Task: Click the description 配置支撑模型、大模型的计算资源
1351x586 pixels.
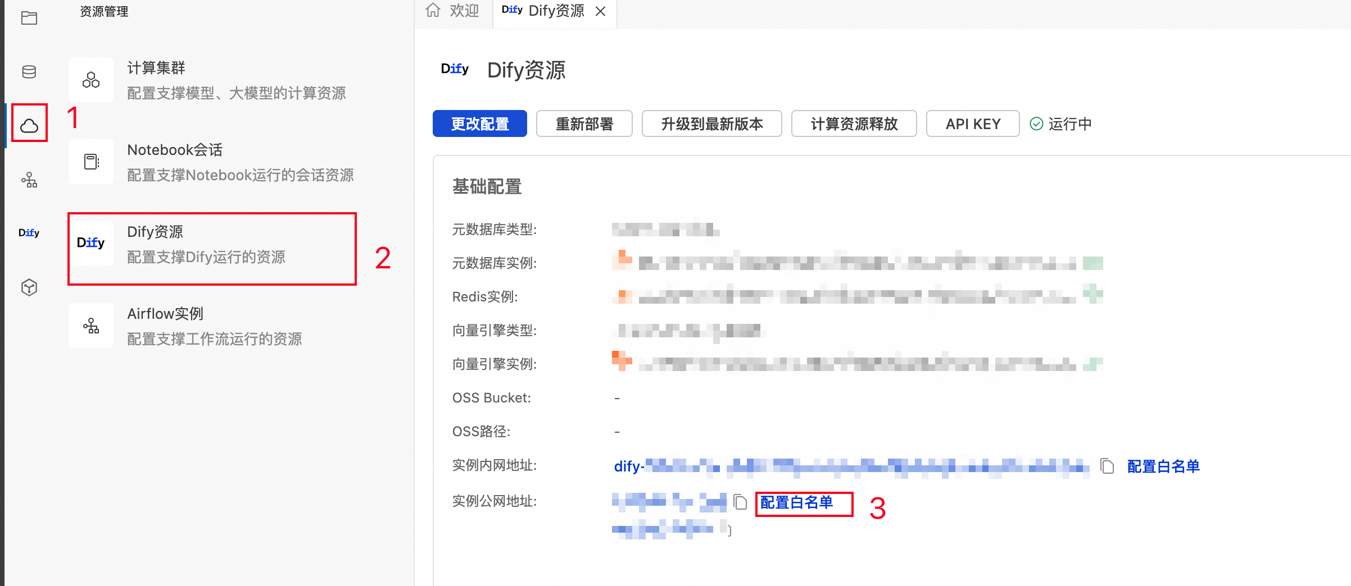Action: tap(237, 93)
